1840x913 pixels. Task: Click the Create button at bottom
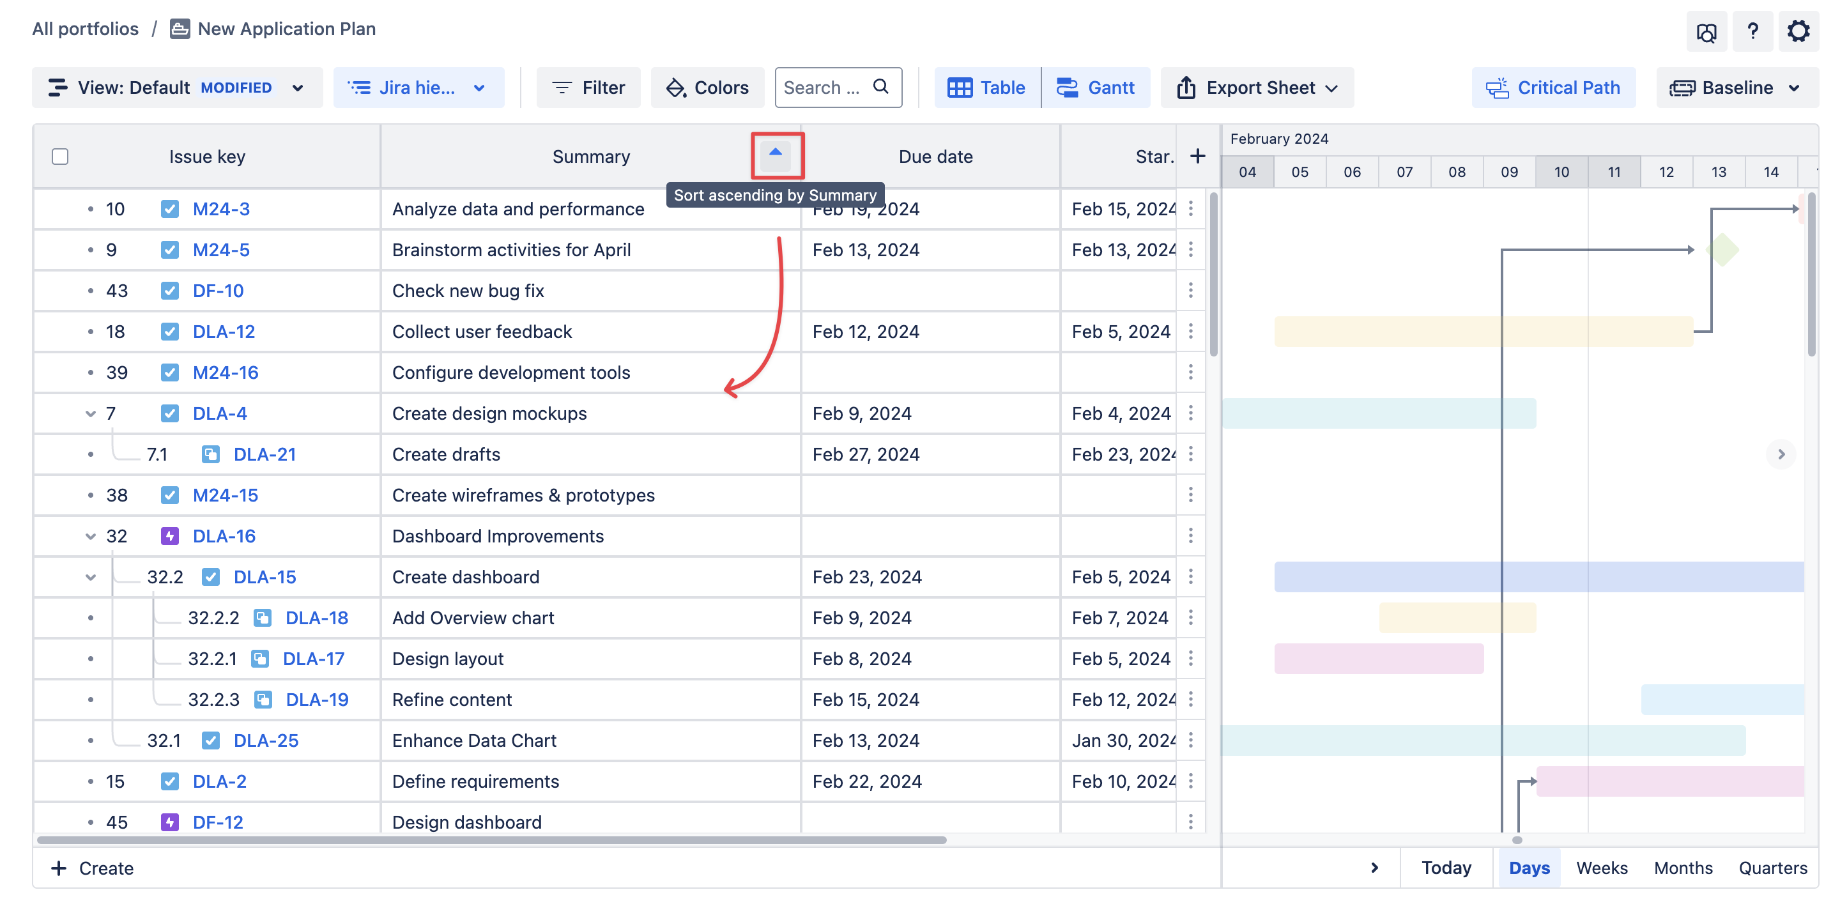pos(93,867)
